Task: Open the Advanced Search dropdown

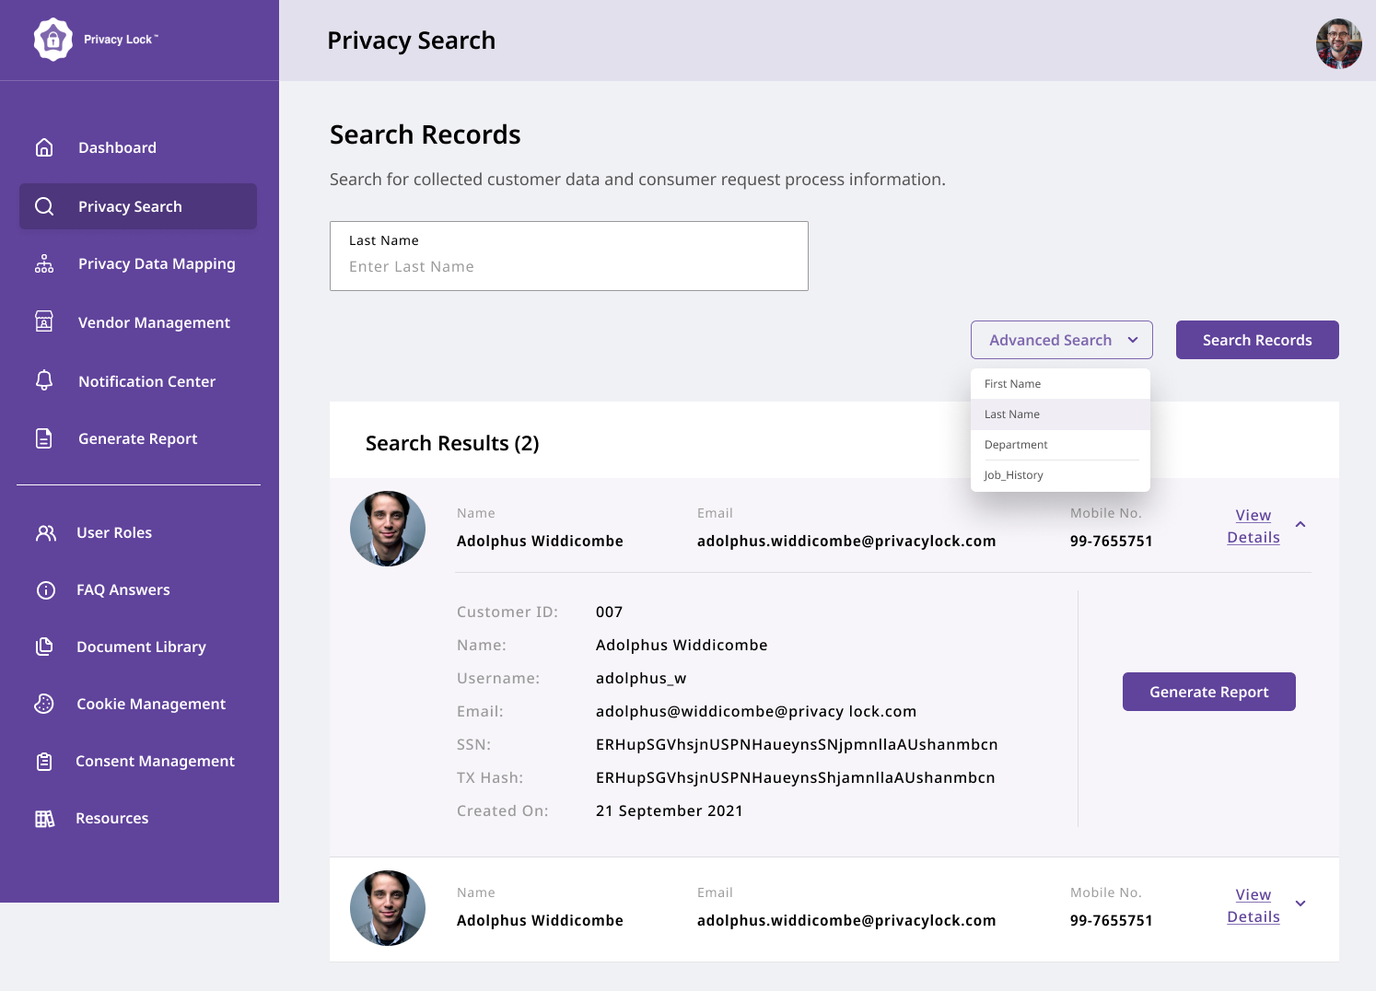Action: click(1061, 340)
